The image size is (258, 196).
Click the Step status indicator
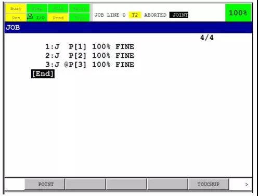click(x=37, y=8)
